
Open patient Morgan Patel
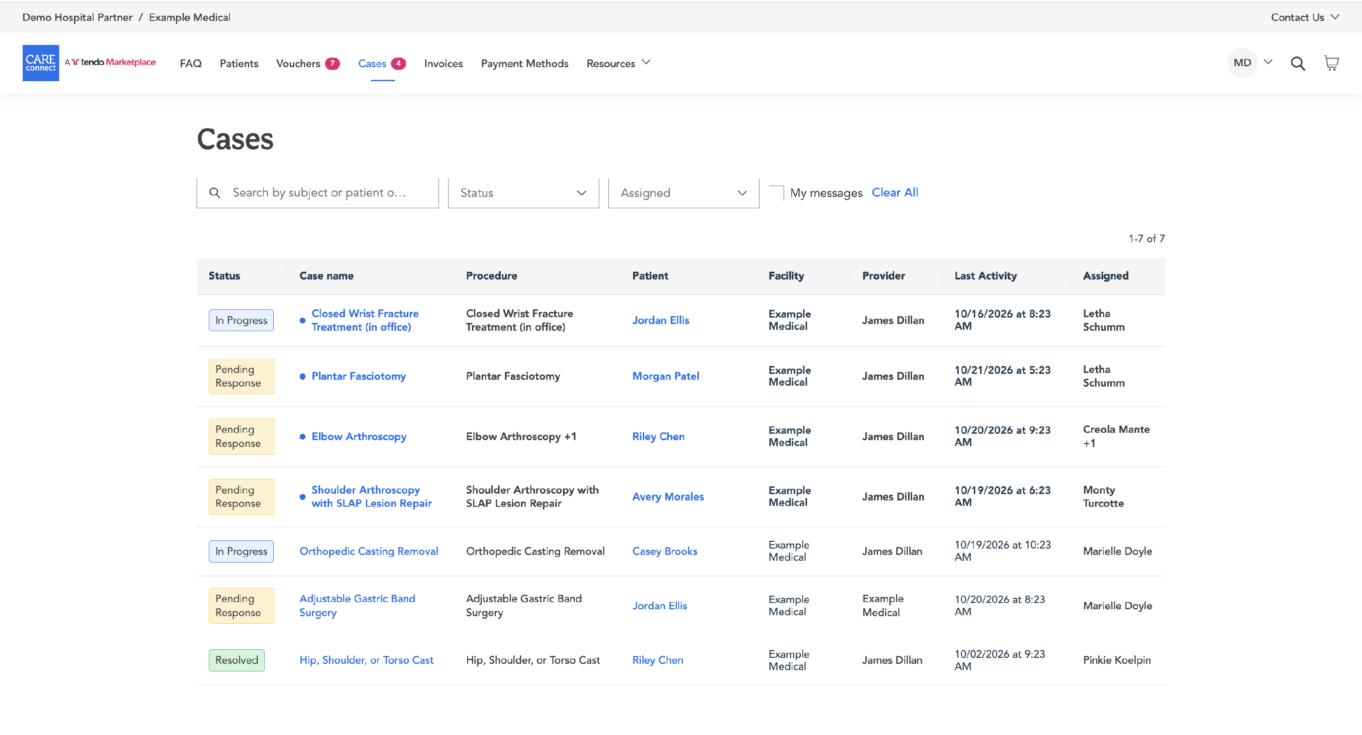[x=666, y=376]
